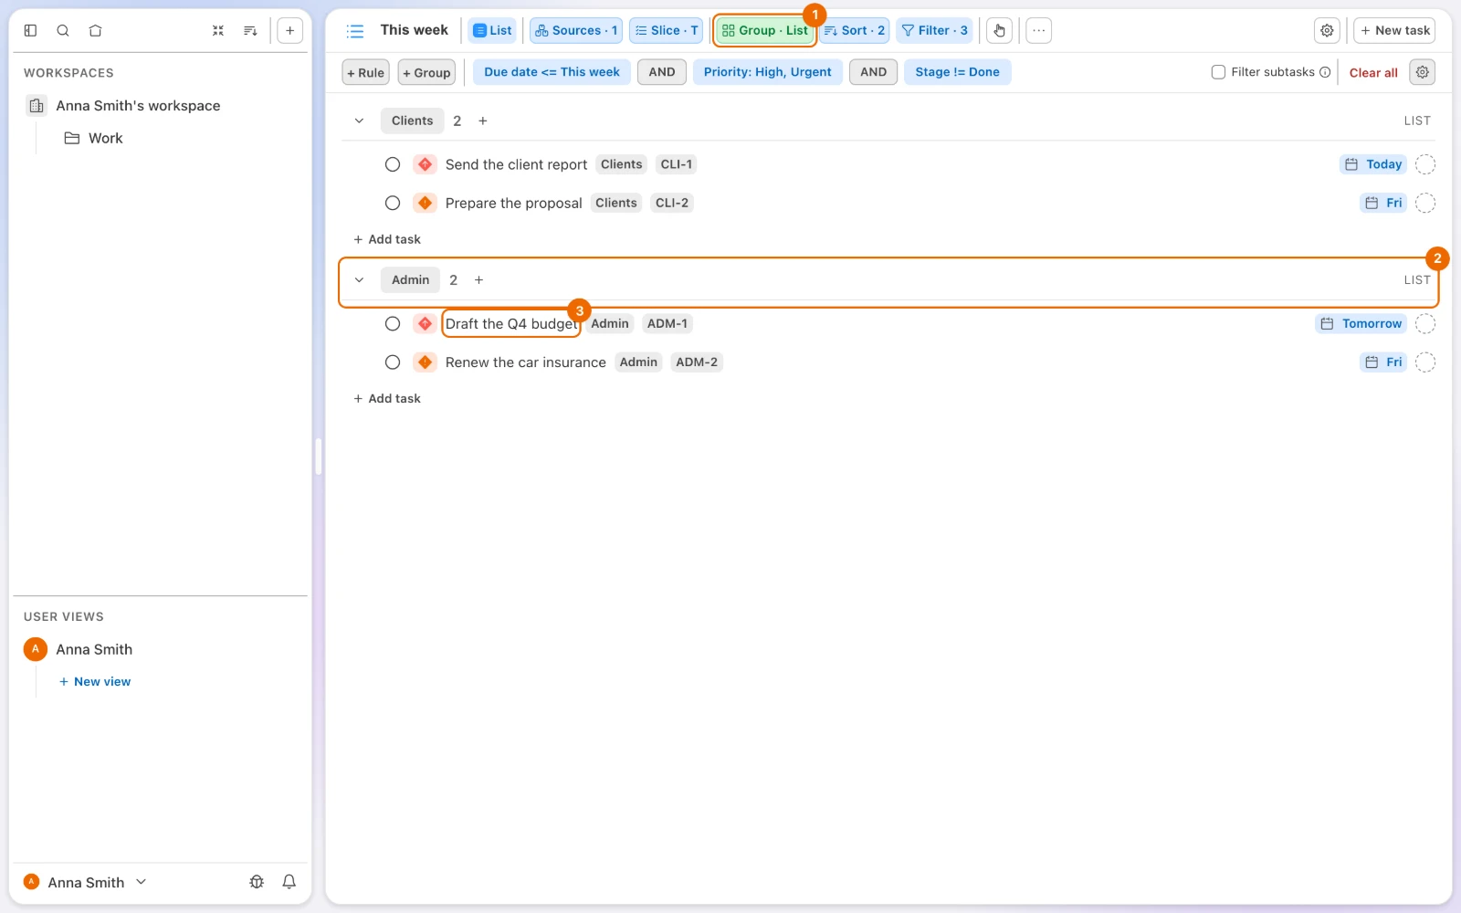Click the collapse-all arrows icon
Screen dimensions: 1461x913
coord(218,30)
